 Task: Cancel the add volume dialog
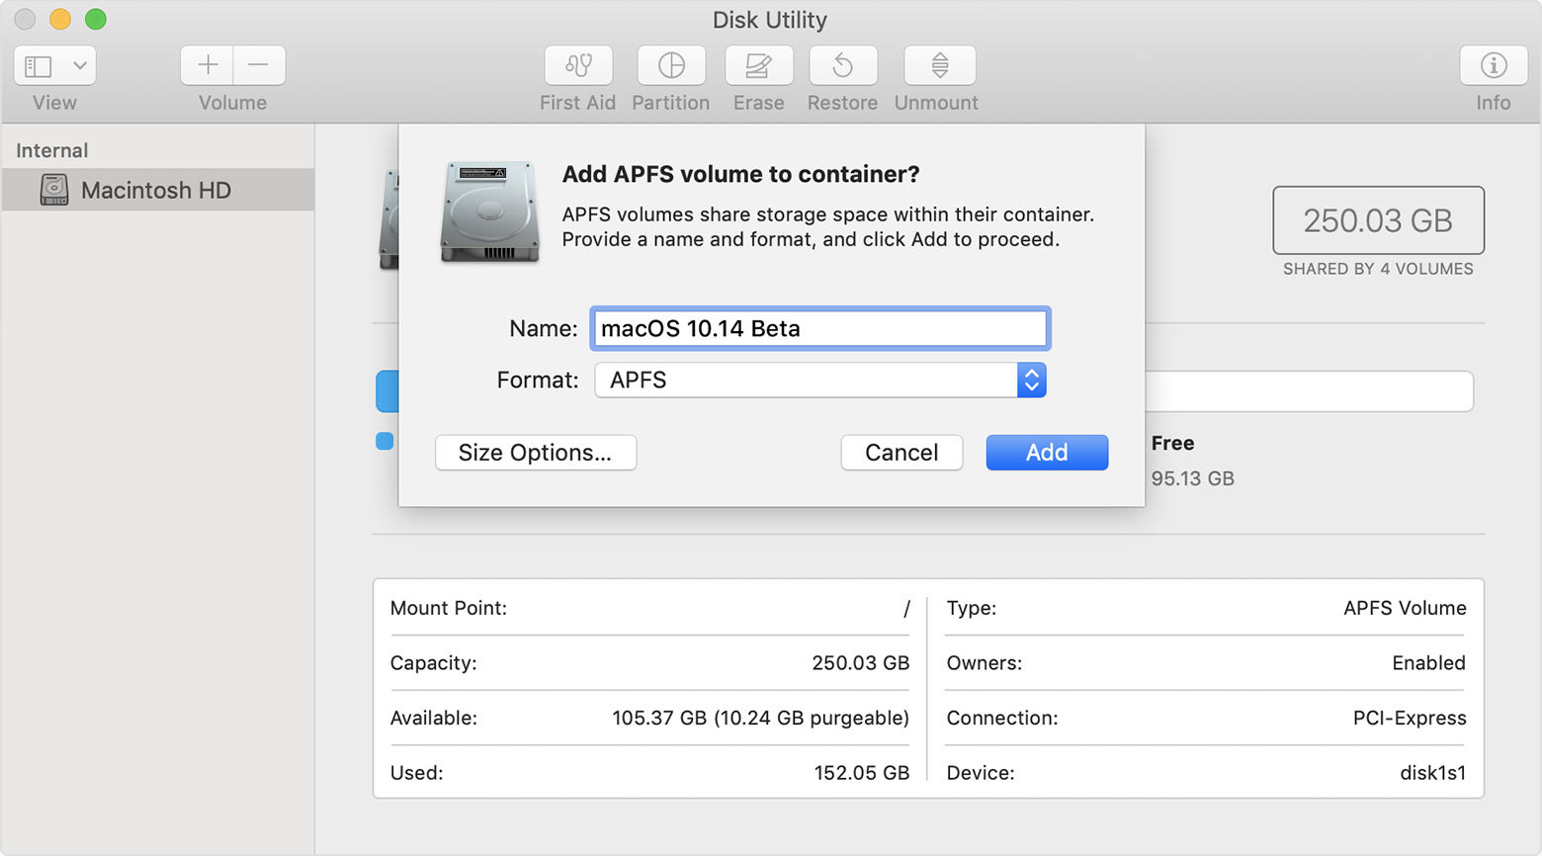[x=900, y=453]
